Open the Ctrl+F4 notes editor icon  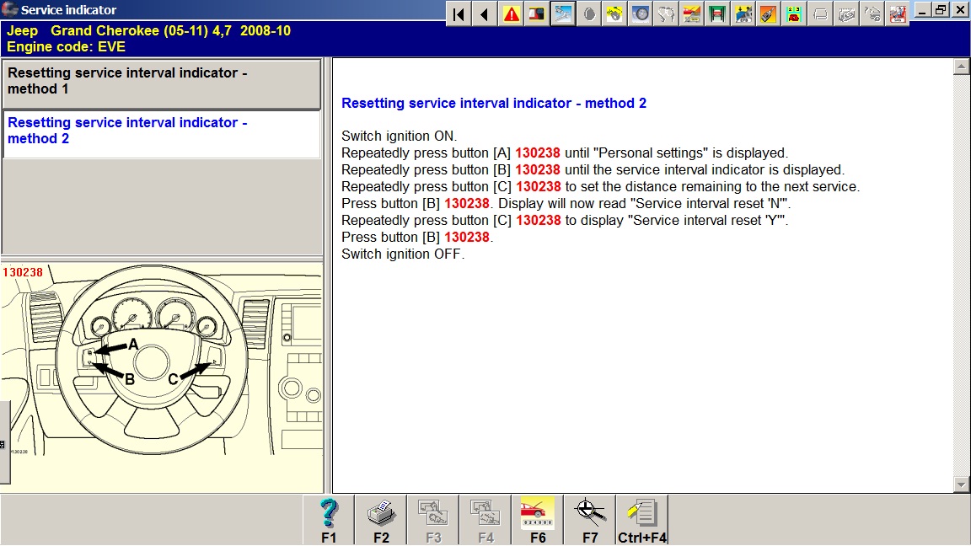pyautogui.click(x=642, y=513)
